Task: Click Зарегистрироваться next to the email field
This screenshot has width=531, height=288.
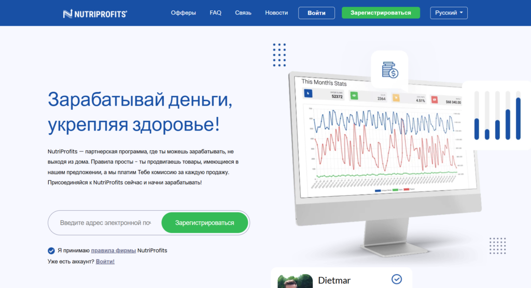Action: pos(204,223)
